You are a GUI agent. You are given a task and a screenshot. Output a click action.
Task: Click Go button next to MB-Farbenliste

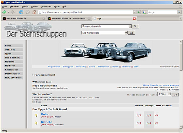(x=131, y=33)
